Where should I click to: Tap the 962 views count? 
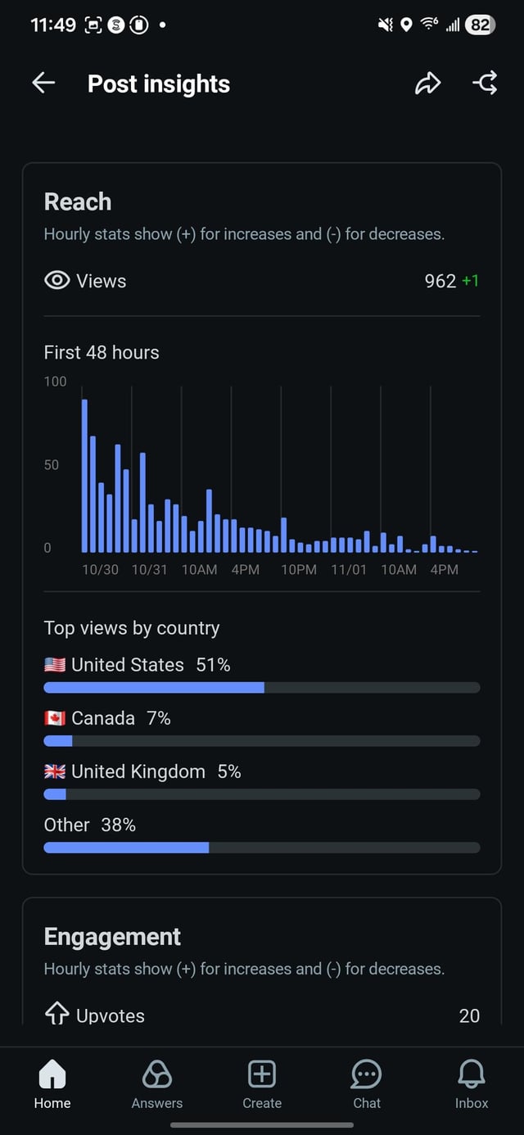(440, 281)
